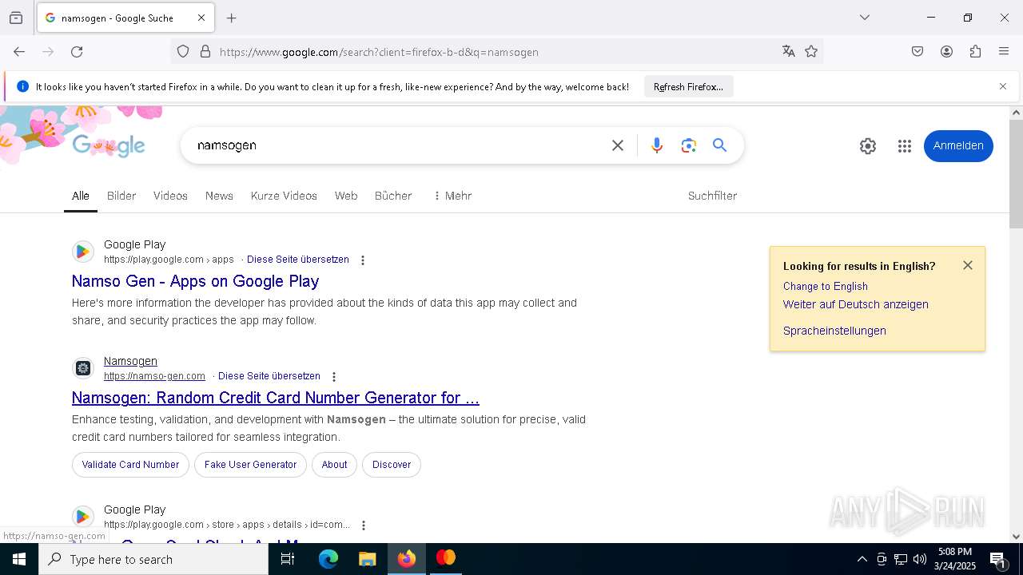Click the Validate Card Number chip

pyautogui.click(x=130, y=465)
